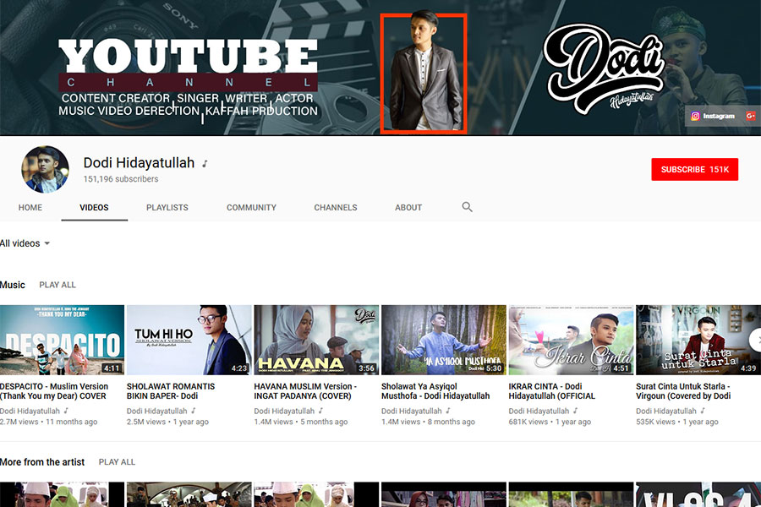
Task: Click Play All next to Music
Action: (57, 285)
